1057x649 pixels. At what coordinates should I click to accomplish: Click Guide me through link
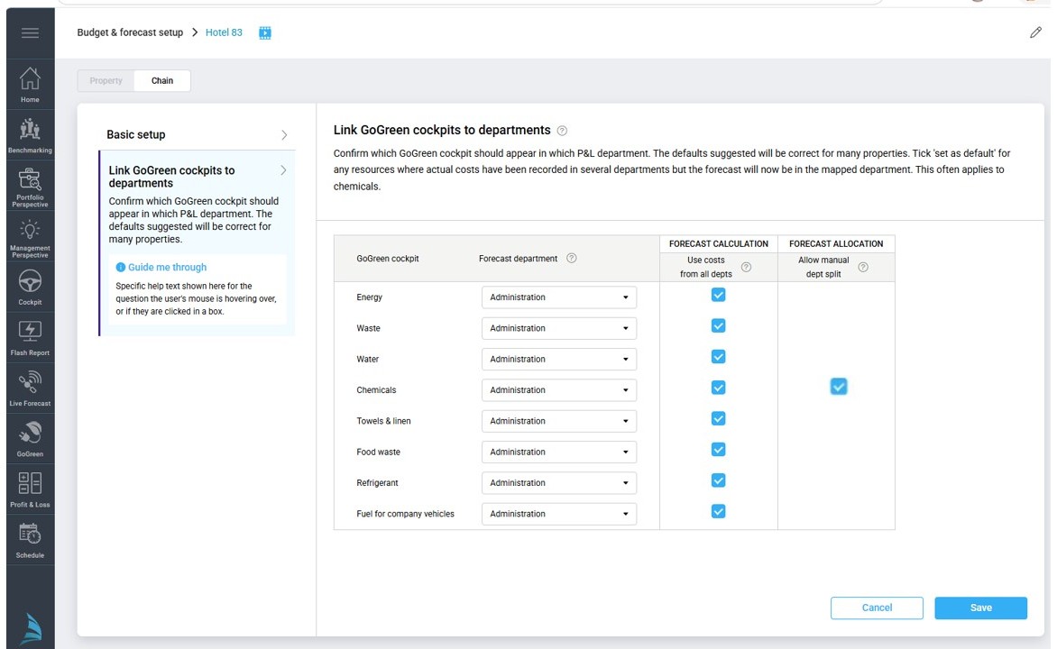tap(167, 267)
